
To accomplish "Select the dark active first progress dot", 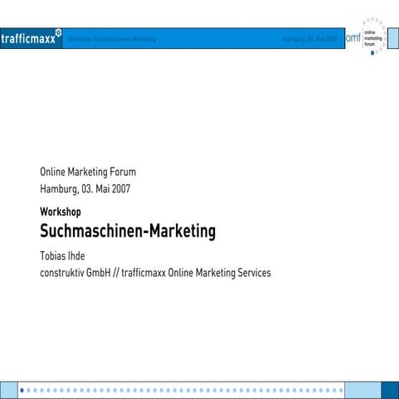I will pyautogui.click(x=22, y=390).
